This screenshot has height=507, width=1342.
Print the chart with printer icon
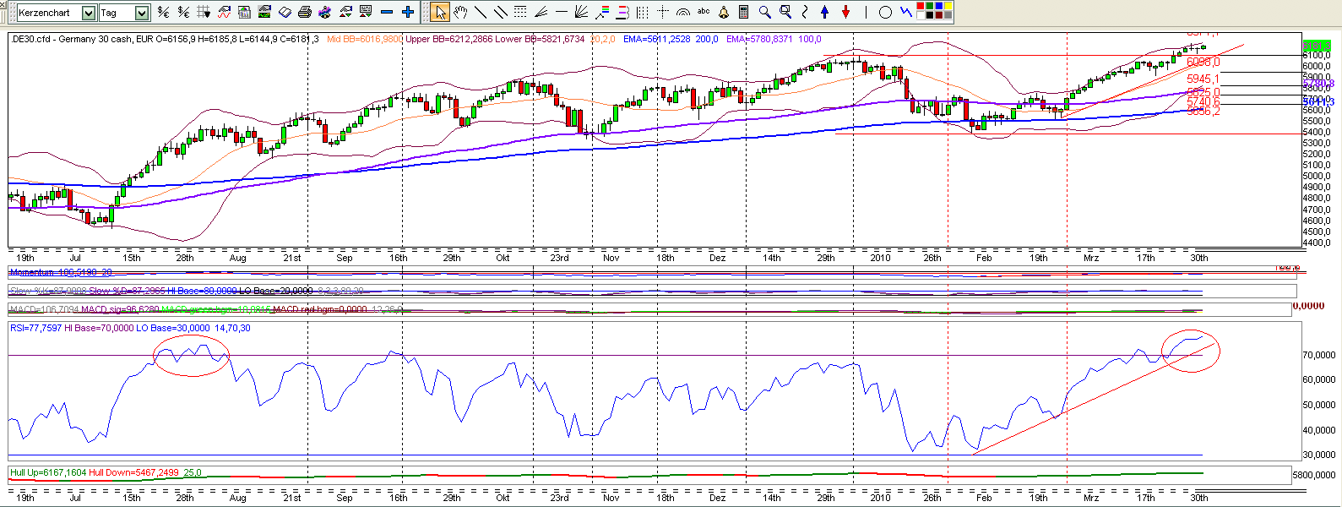pyautogui.click(x=304, y=12)
